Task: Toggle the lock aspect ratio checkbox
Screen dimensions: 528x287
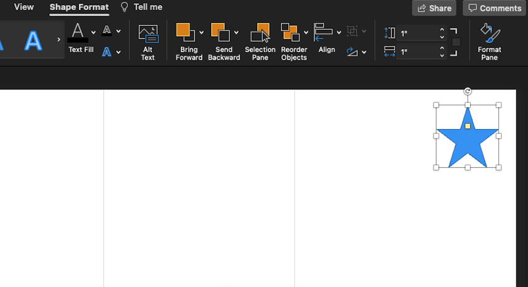Action: pyautogui.click(x=456, y=42)
